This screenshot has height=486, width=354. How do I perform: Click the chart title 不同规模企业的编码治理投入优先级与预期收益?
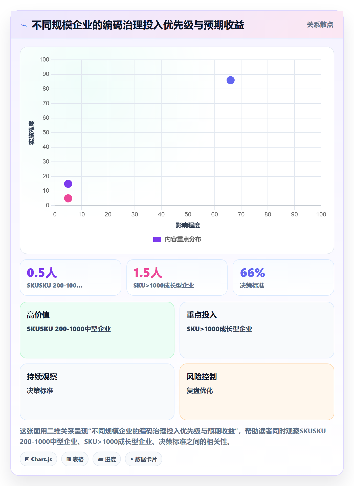[138, 25]
